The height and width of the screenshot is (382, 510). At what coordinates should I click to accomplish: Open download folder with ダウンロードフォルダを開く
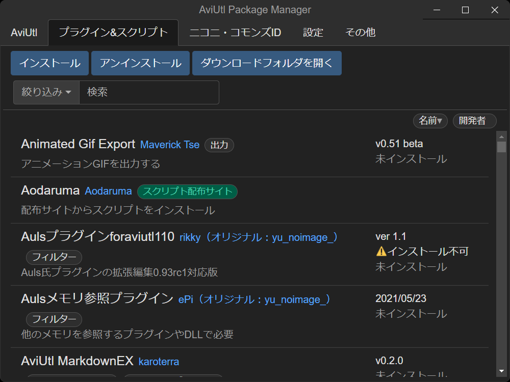(x=267, y=63)
